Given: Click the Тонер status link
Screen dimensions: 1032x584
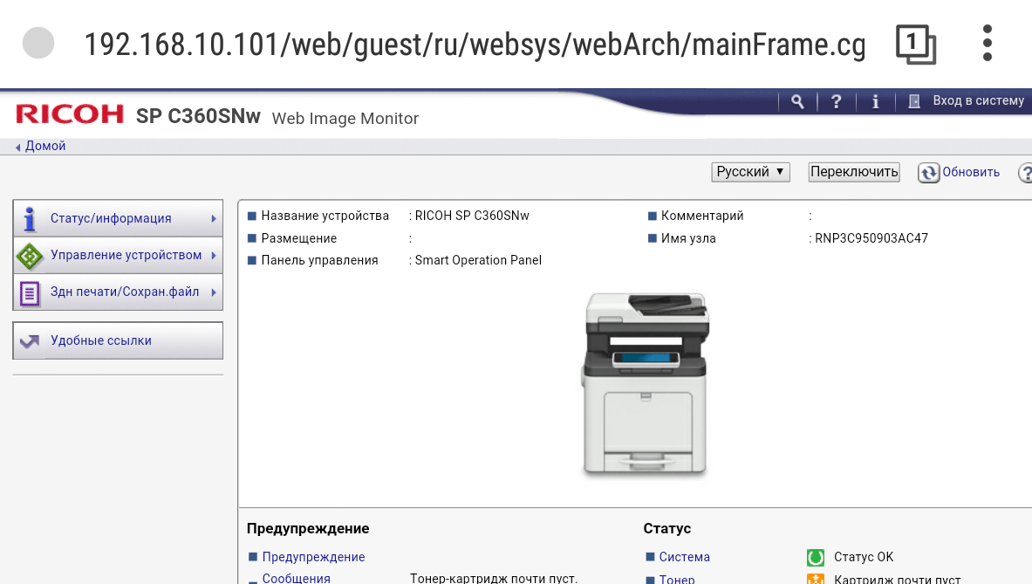Looking at the screenshot, I should (677, 579).
